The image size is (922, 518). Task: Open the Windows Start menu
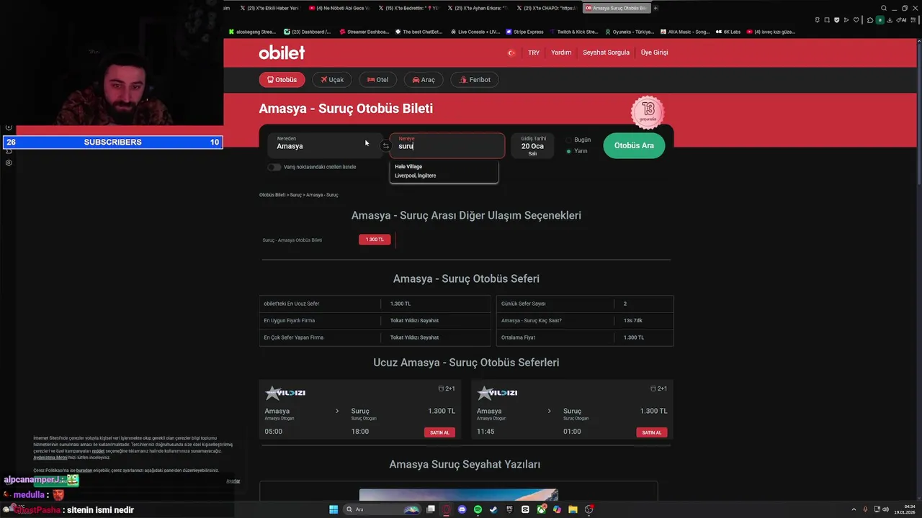tap(334, 509)
